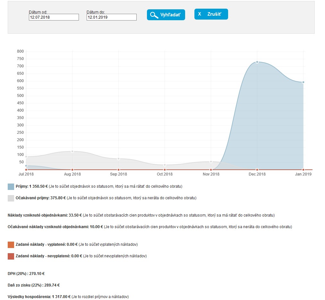Select the gray data point at Nov 2018

click(211, 162)
